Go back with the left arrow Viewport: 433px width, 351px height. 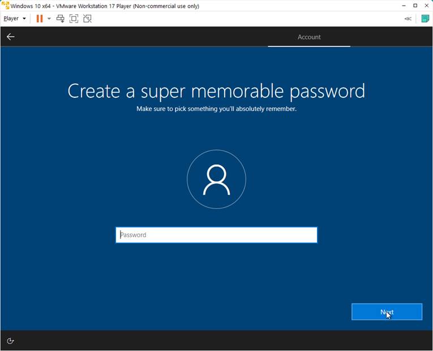click(10, 37)
